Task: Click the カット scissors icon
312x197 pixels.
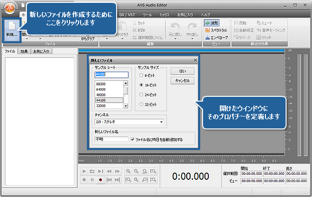Action: pos(135,23)
